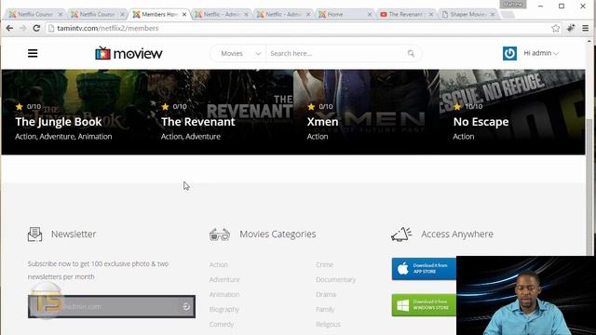
Task: Click into the Search here field
Action: click(336, 54)
